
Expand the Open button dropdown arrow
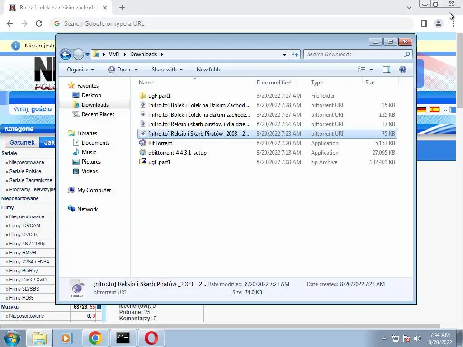click(136, 70)
